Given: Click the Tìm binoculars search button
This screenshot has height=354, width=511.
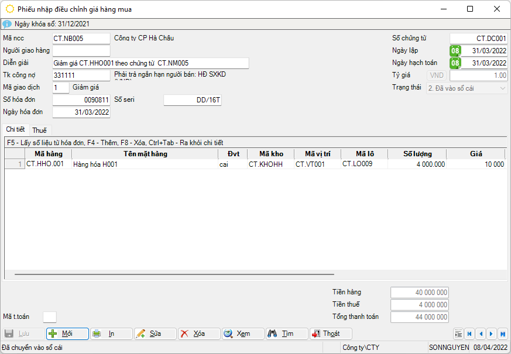Looking at the screenshot, I should [287, 334].
